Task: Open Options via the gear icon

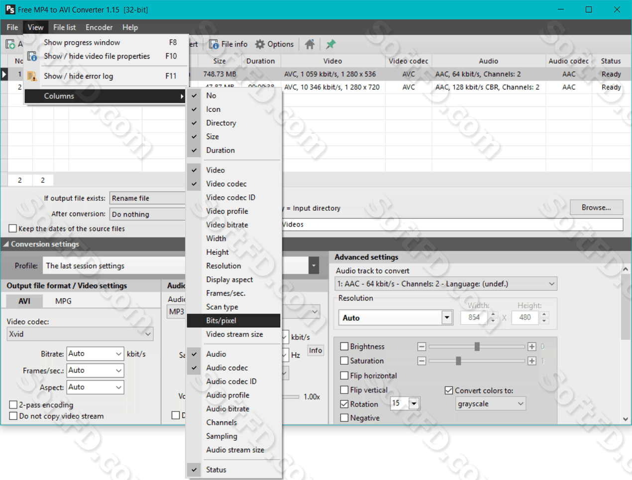Action: click(x=274, y=44)
